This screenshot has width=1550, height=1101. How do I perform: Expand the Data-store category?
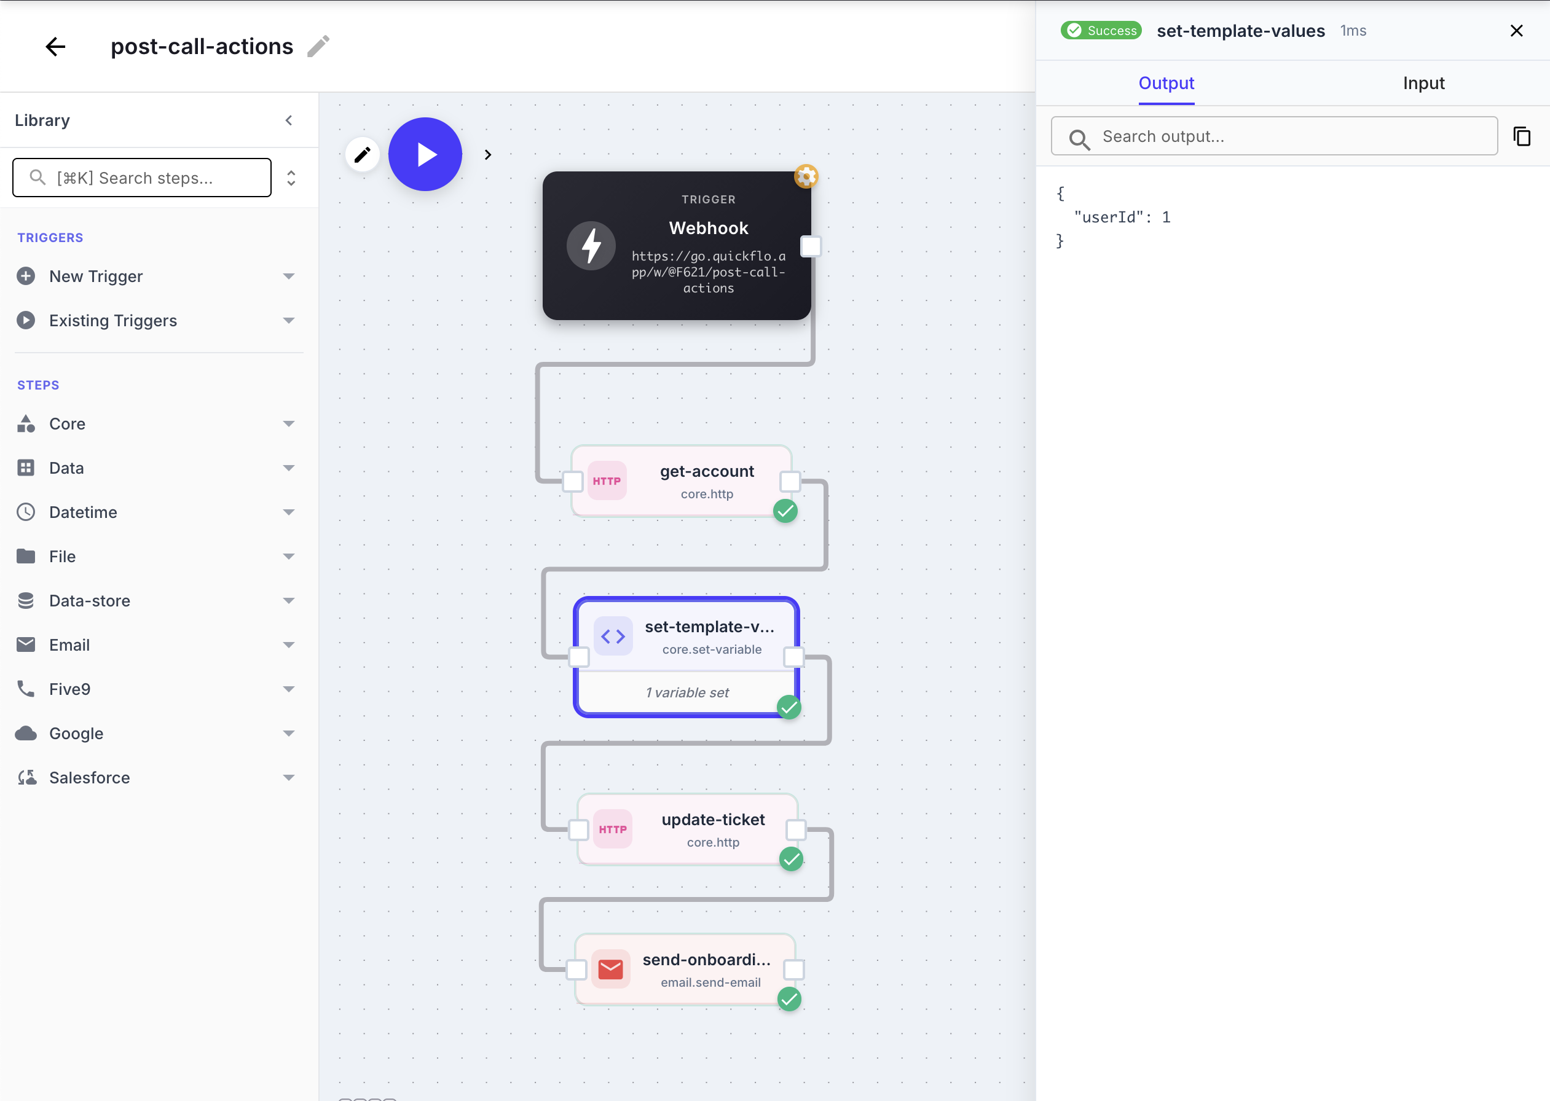coord(289,600)
